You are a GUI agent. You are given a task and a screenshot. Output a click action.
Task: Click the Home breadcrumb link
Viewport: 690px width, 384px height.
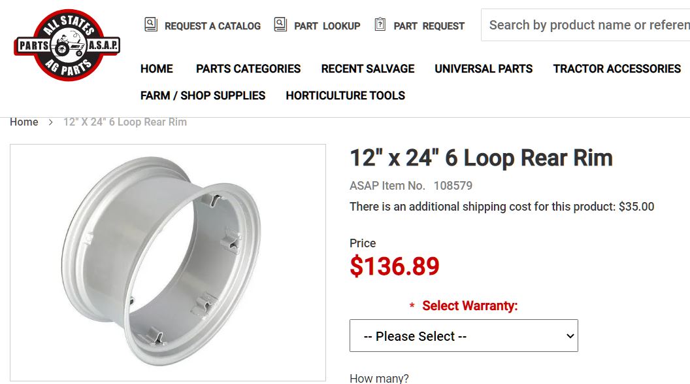[24, 122]
